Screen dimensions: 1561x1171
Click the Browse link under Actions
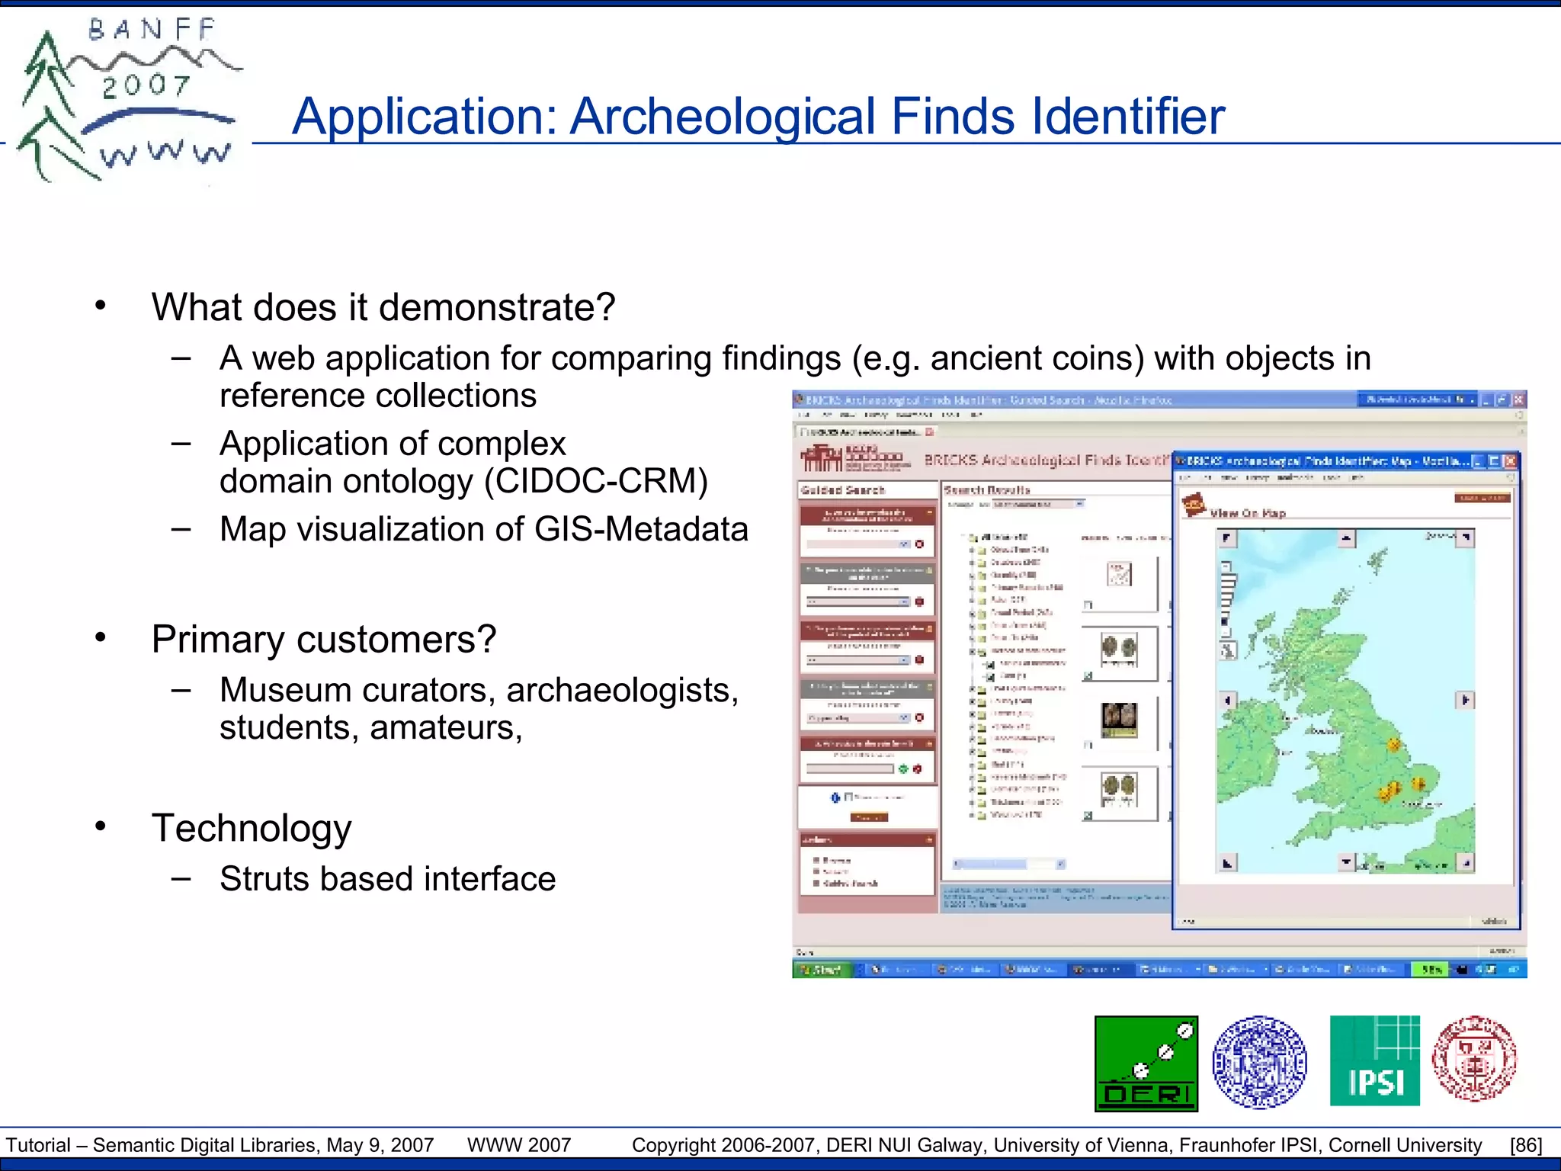[x=837, y=859]
